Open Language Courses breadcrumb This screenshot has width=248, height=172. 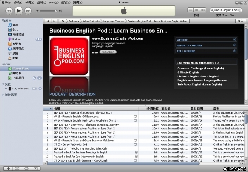(x=114, y=21)
